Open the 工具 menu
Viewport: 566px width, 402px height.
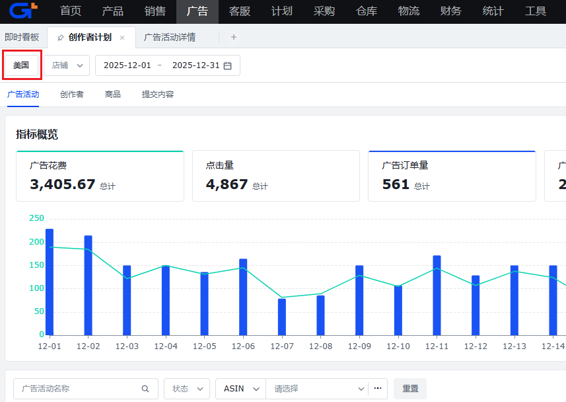point(536,11)
